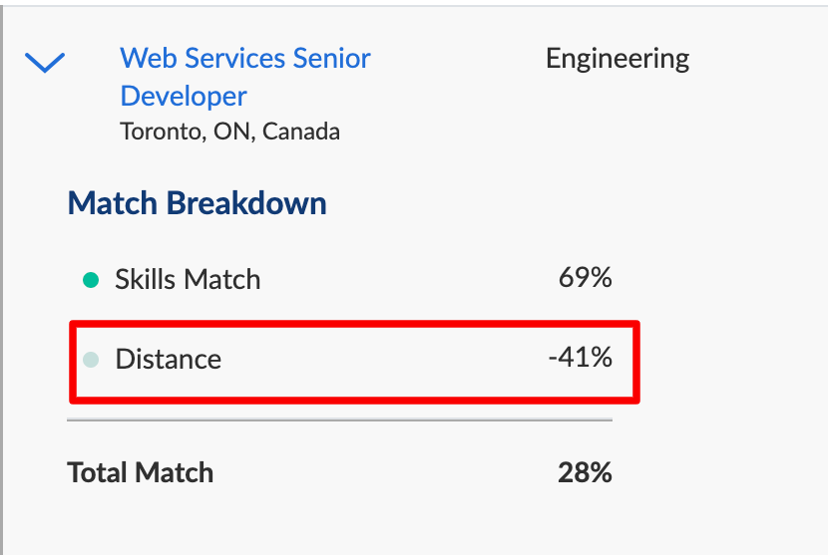828x555 pixels.
Task: Click the word Toronto in the location line
Action: [x=163, y=132]
